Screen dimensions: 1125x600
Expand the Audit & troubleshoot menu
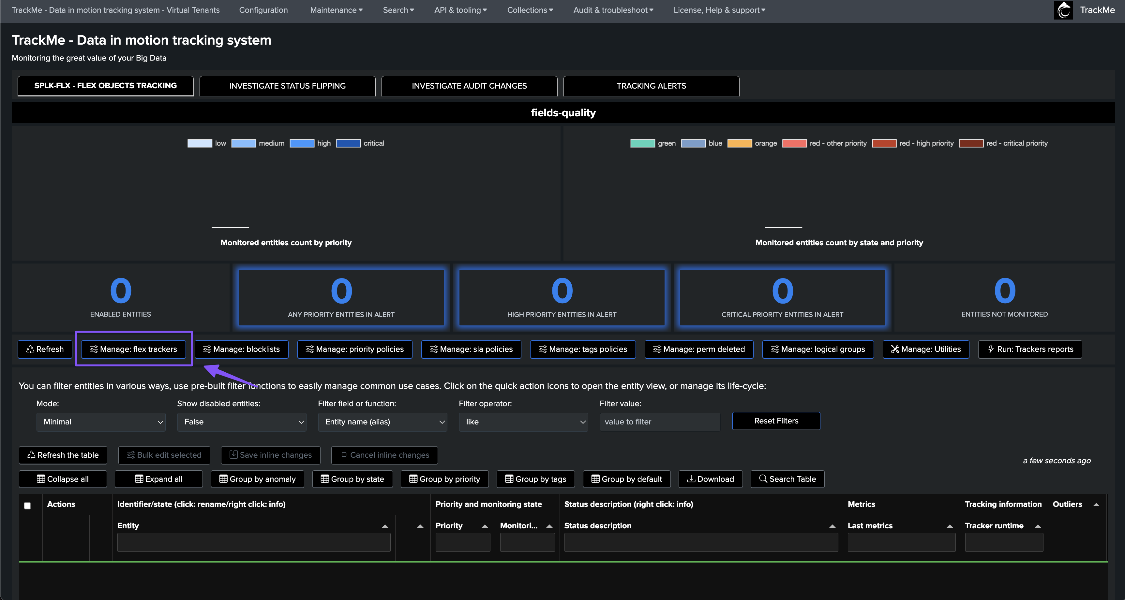pyautogui.click(x=614, y=10)
